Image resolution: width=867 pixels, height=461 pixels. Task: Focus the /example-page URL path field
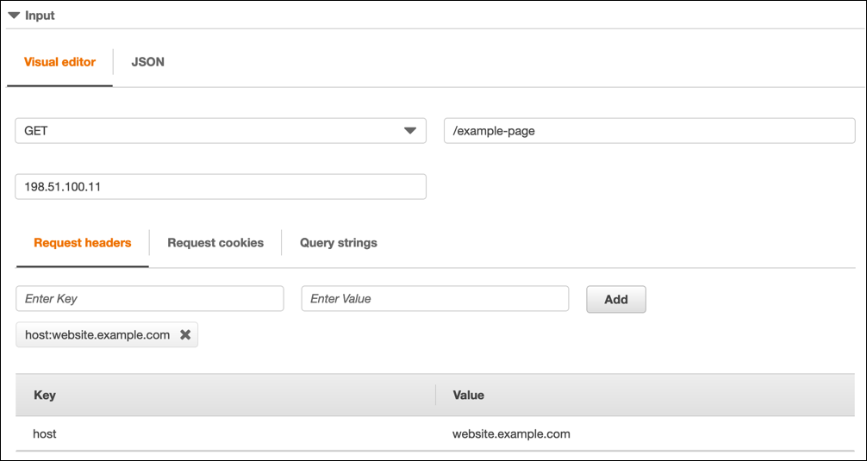[x=648, y=131]
